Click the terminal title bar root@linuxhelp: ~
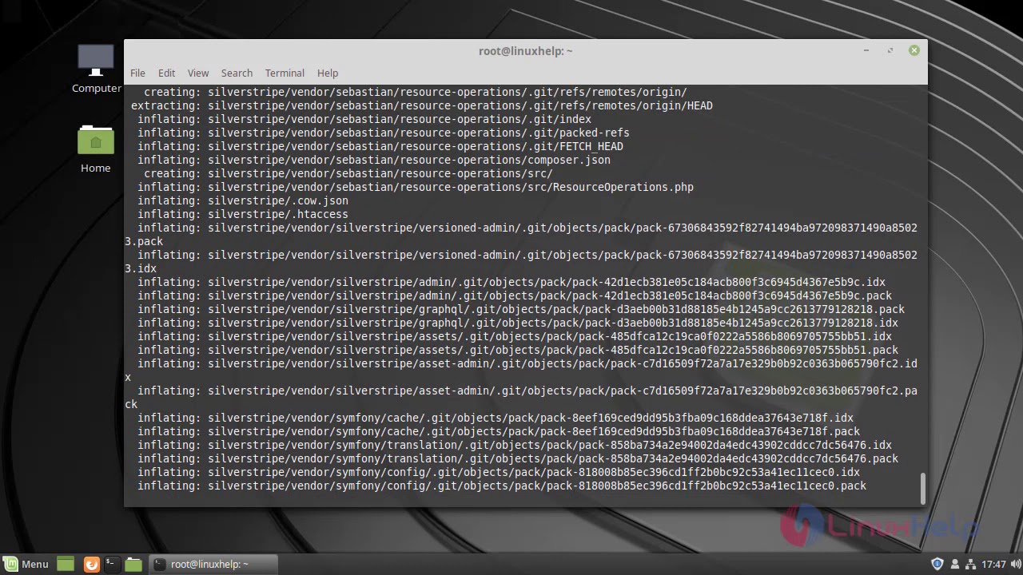This screenshot has width=1023, height=575. pyautogui.click(x=526, y=51)
